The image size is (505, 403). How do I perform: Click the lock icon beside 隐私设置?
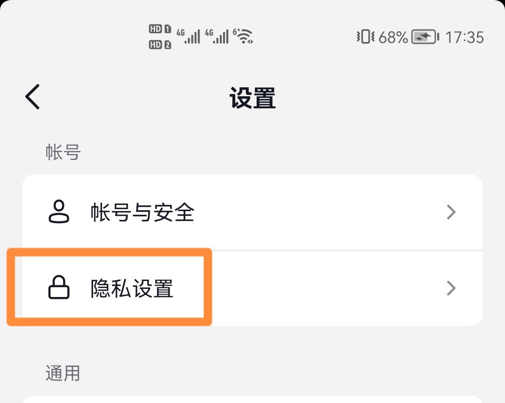point(59,289)
